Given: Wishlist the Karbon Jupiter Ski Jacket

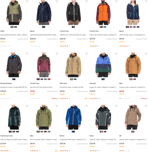Looking at the screenshot, I should [x=116, y=106].
